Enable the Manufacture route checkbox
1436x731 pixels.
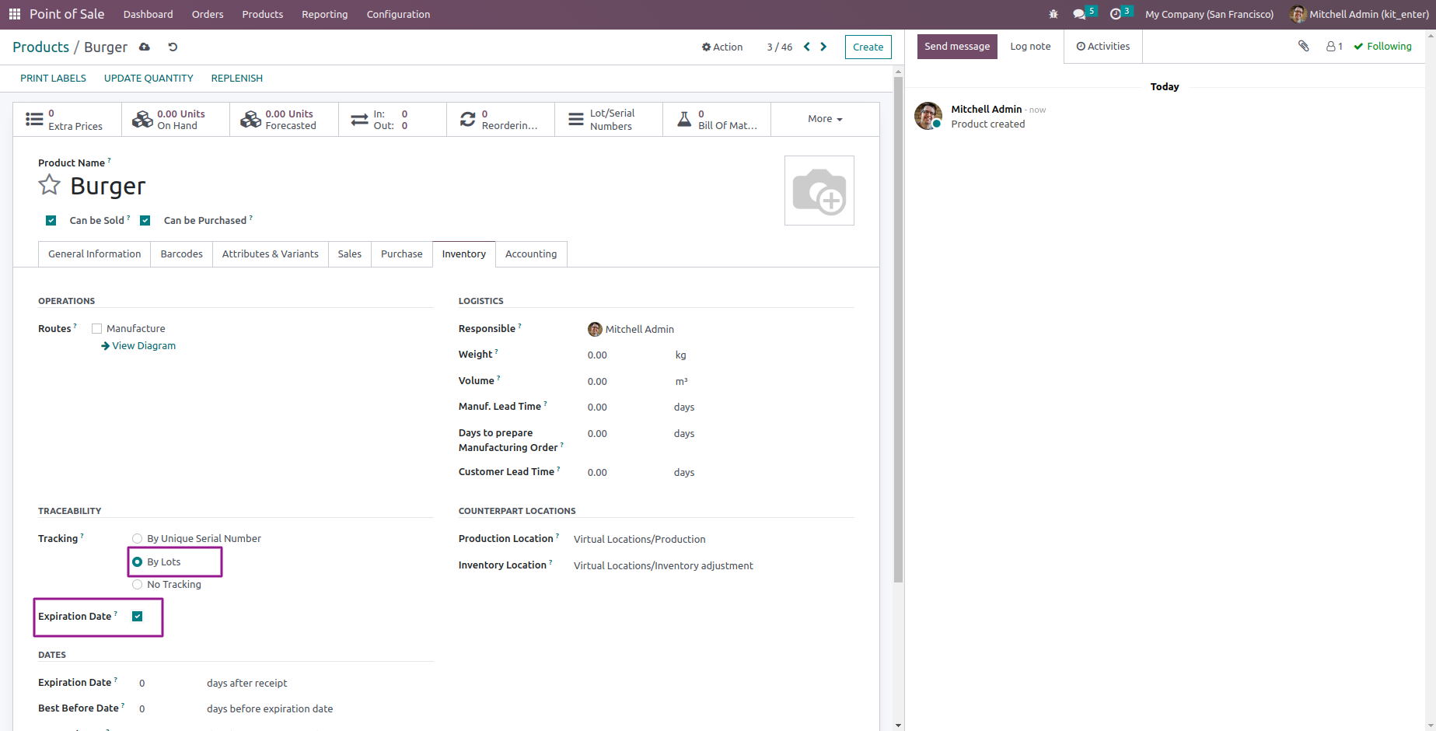tap(96, 327)
